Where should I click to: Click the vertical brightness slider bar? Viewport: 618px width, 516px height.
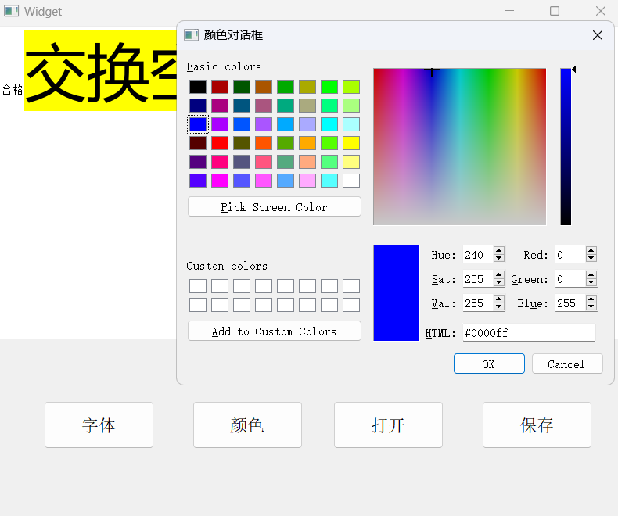[x=566, y=147]
